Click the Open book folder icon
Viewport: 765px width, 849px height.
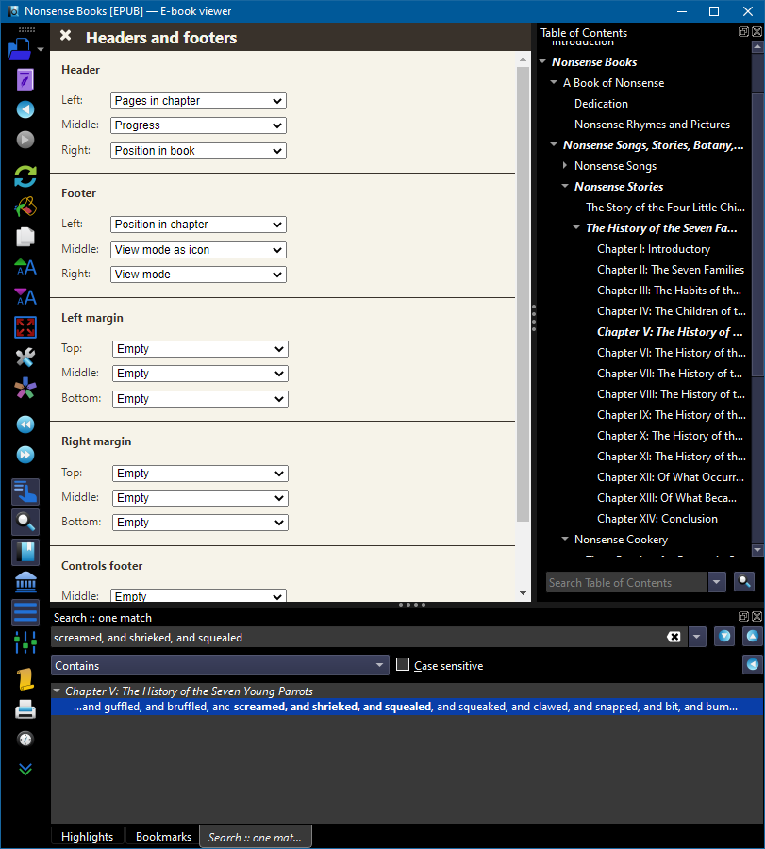tap(21, 49)
